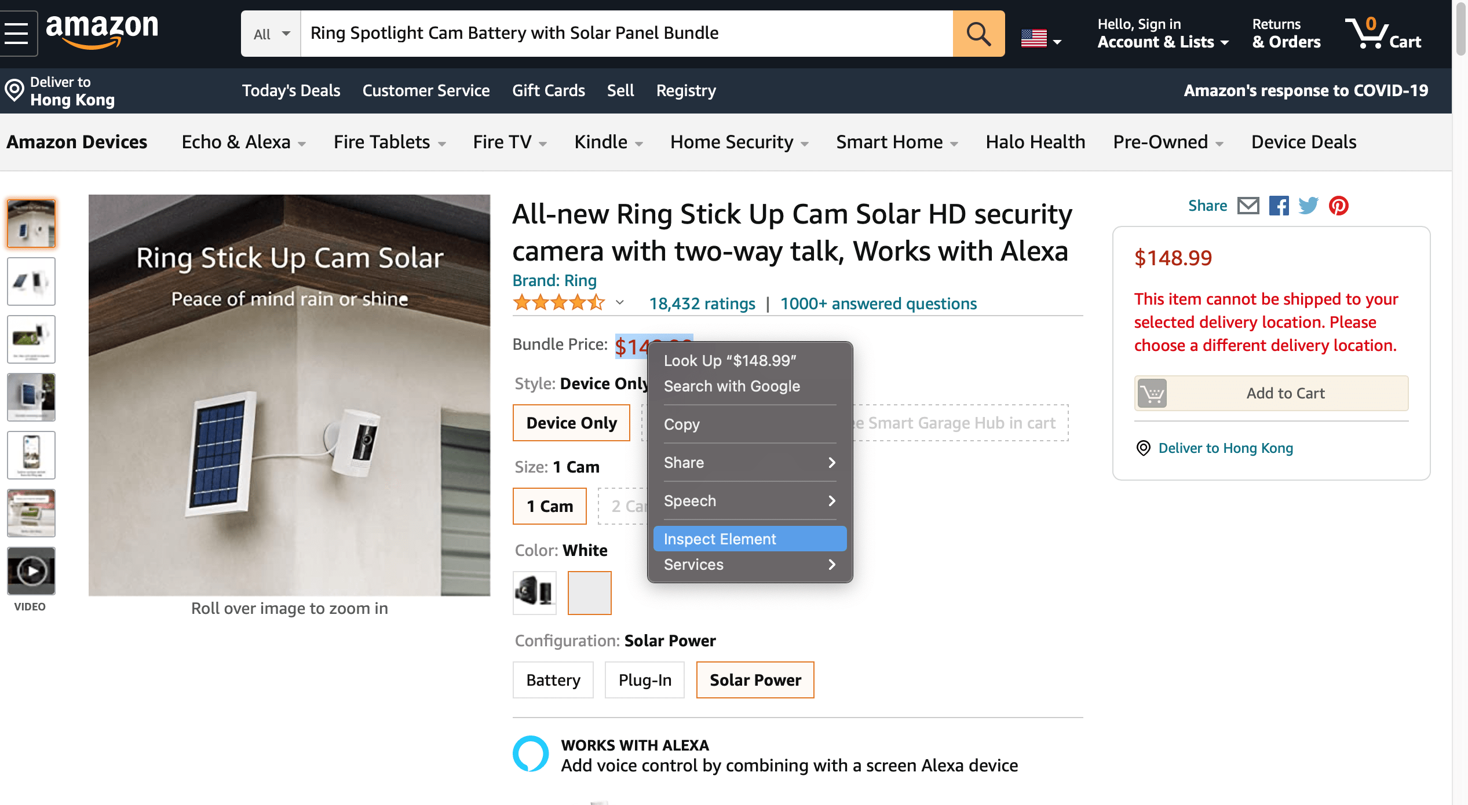Screen dimensions: 1468x805
Task: Open the All search category dropdown
Action: [x=271, y=34]
